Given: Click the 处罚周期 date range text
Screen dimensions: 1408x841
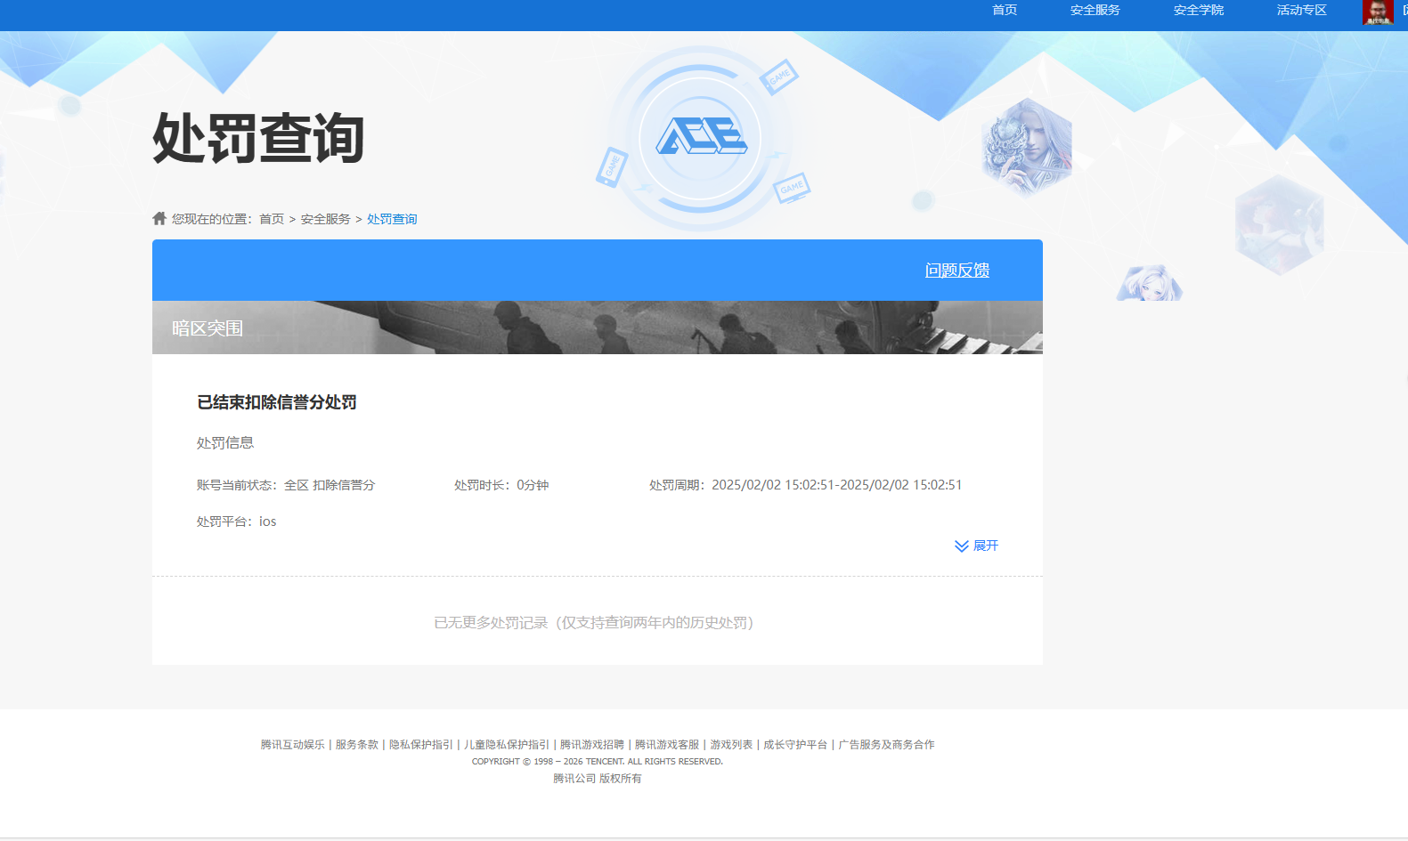Looking at the screenshot, I should 806,485.
